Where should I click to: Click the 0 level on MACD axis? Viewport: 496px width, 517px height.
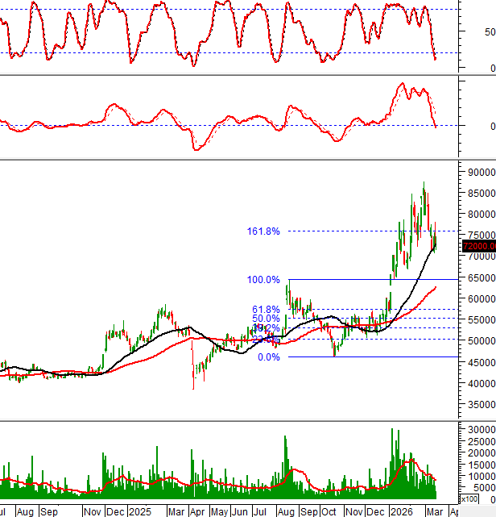pos(492,126)
